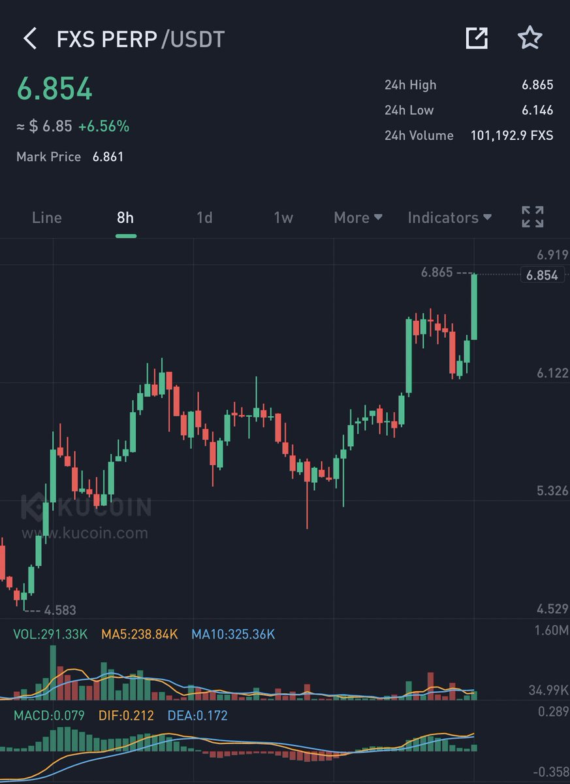Tap the 1.60M volume axis label
570x784 pixels.
click(x=552, y=630)
